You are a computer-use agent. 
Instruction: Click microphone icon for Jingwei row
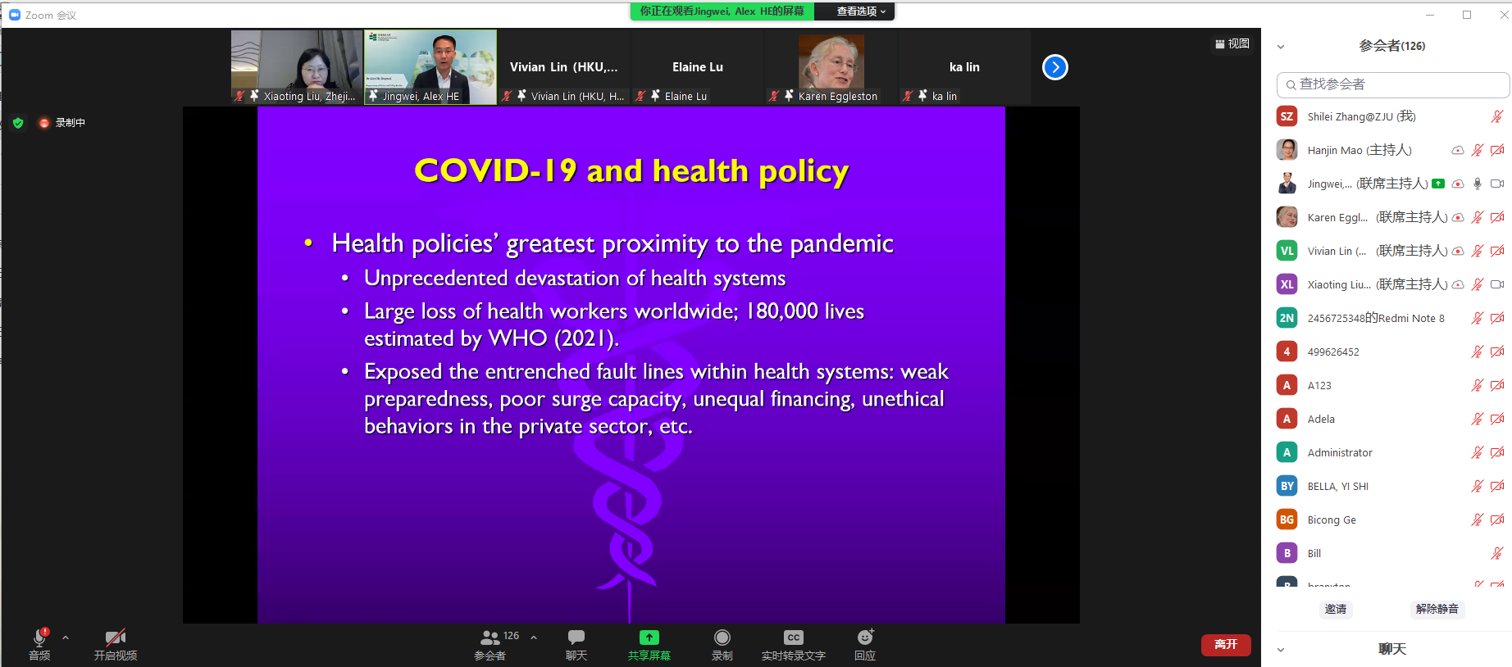click(1478, 184)
